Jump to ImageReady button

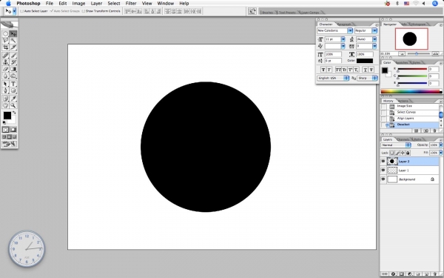(10, 144)
